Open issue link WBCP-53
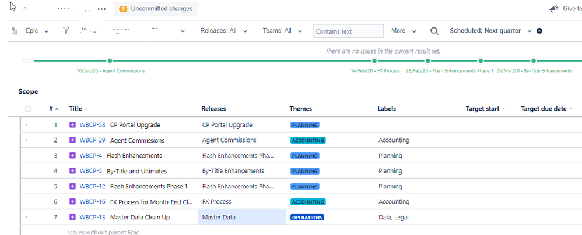582x235 pixels. (92, 125)
